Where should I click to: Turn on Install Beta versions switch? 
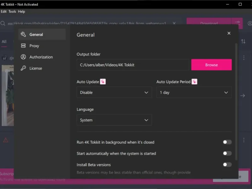point(227,164)
